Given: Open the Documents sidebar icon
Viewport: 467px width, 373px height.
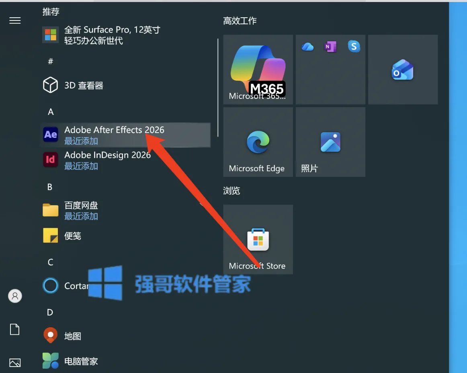Looking at the screenshot, I should tap(15, 330).
